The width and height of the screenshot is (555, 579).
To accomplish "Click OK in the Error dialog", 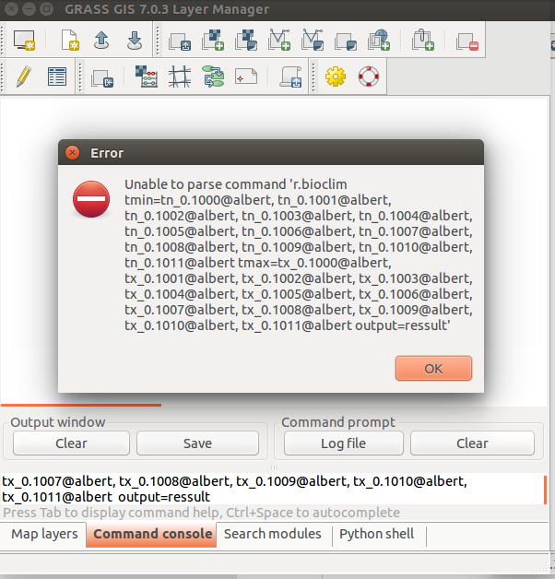I will (x=433, y=369).
